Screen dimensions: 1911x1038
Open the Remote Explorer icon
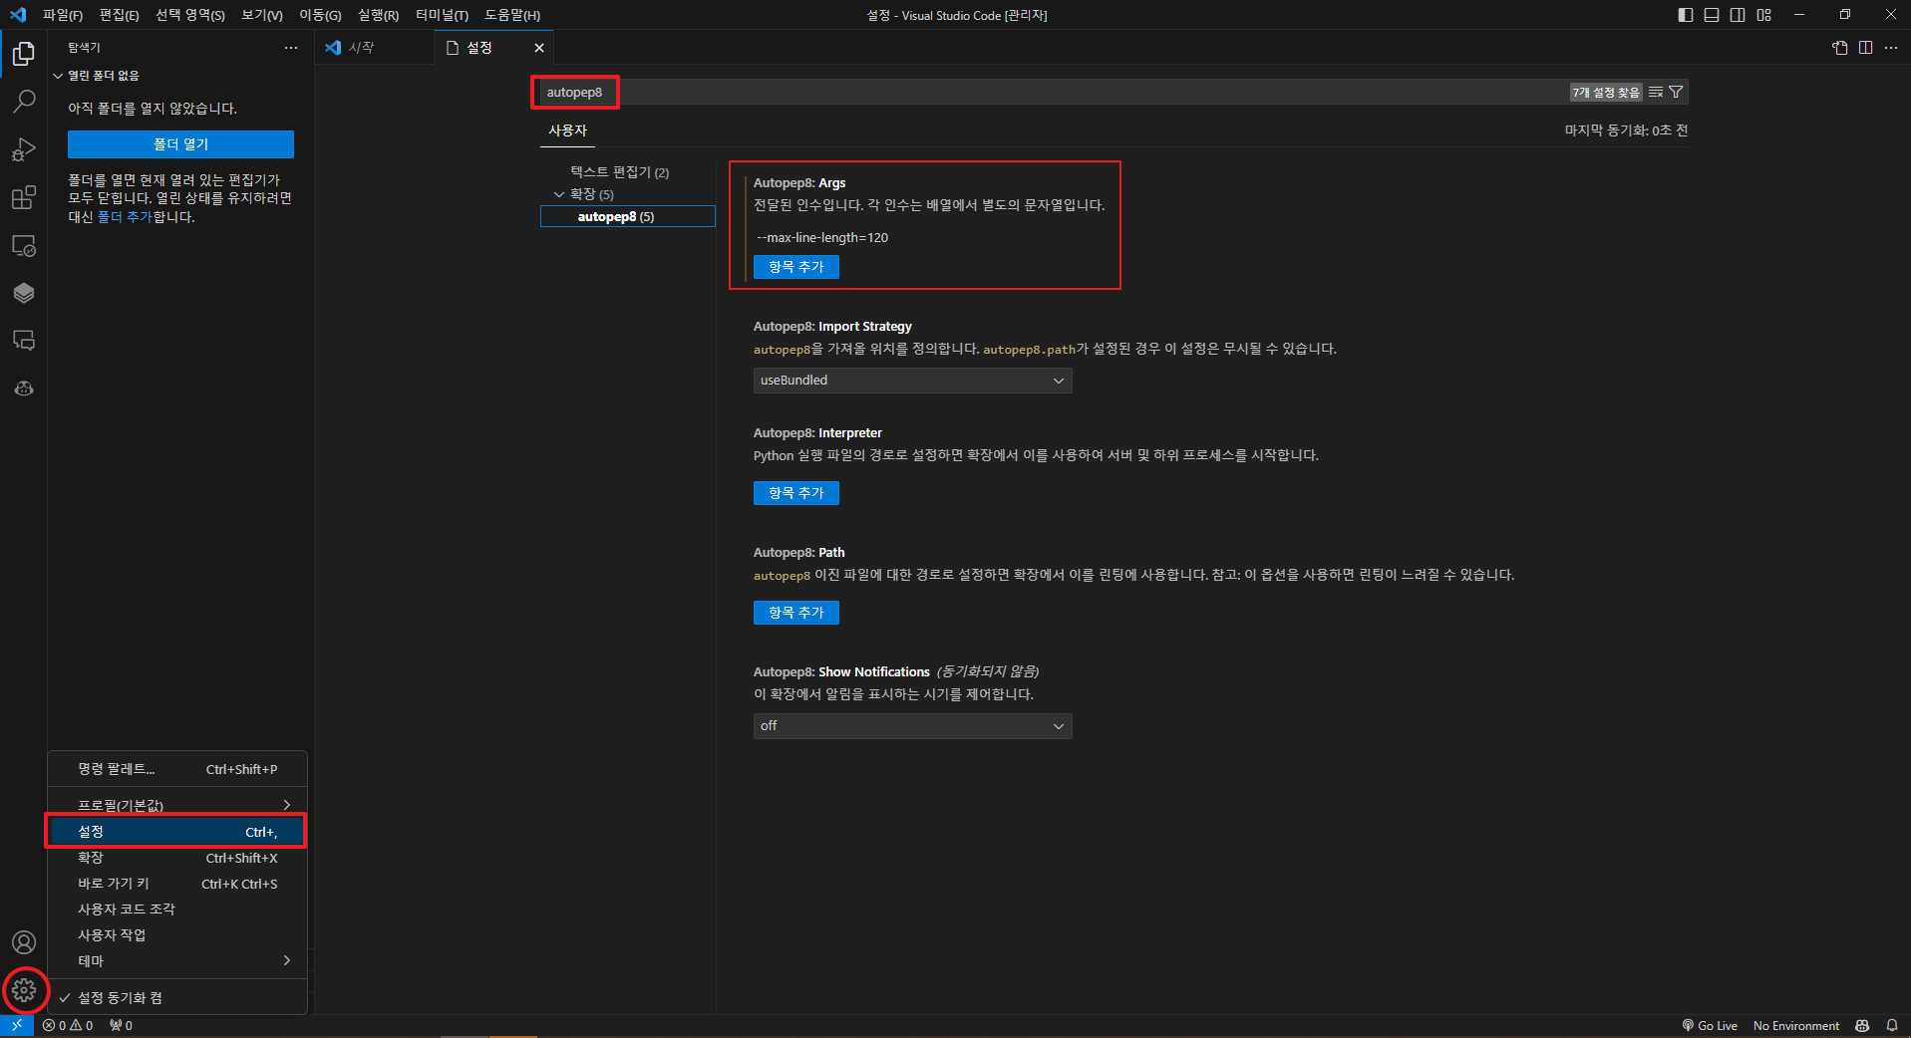24,245
